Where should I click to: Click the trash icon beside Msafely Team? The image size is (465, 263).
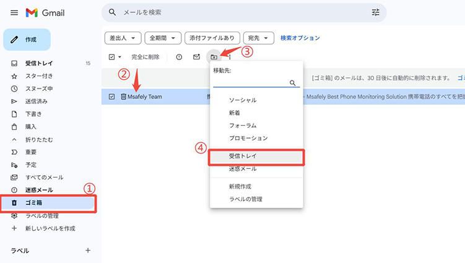click(123, 97)
